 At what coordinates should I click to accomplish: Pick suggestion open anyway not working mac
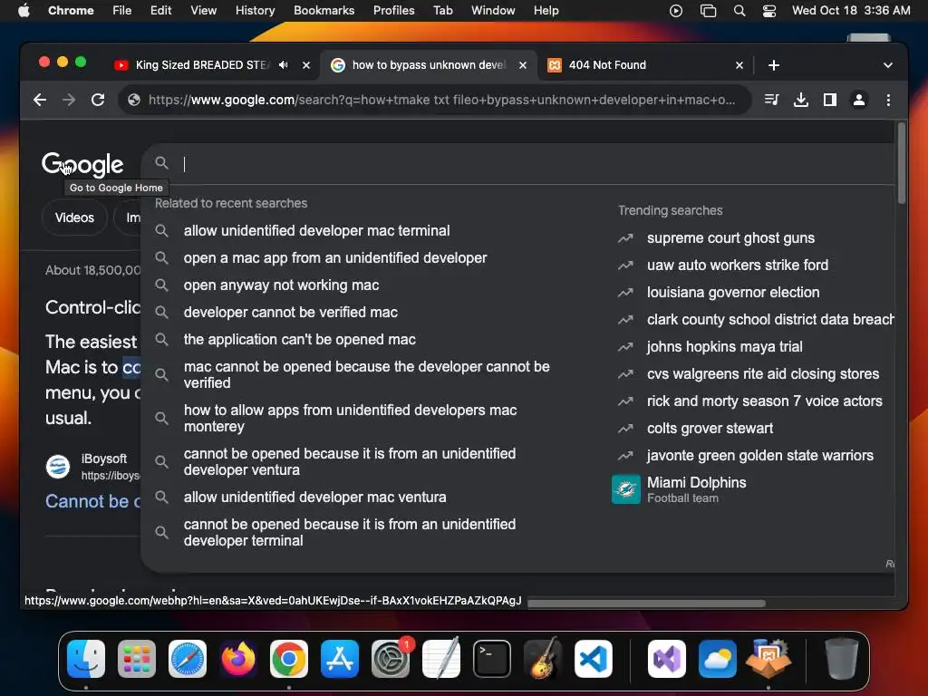[281, 285]
